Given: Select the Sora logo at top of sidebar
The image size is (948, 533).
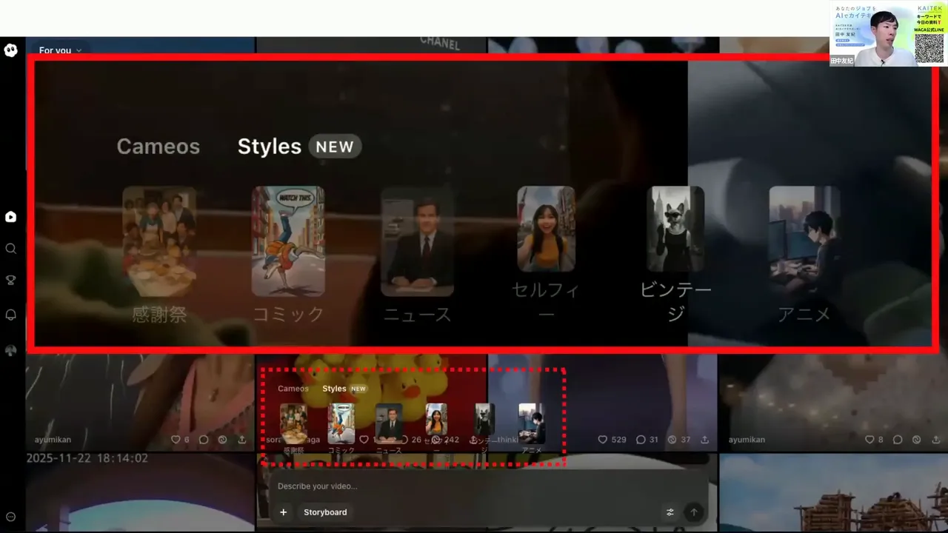Looking at the screenshot, I should tap(10, 50).
